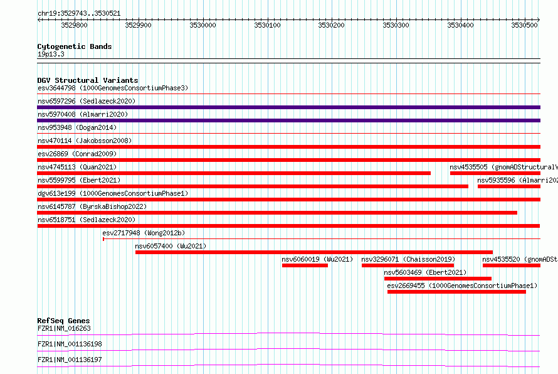The width and height of the screenshot is (558, 374).
Task: Click the nsv953948 Dogan2014 variant label
Action: [77, 127]
